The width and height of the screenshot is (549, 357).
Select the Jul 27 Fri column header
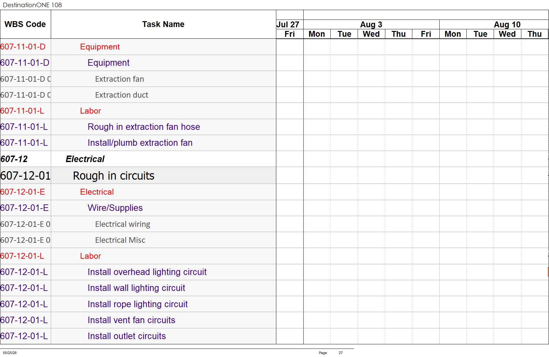pyautogui.click(x=290, y=34)
